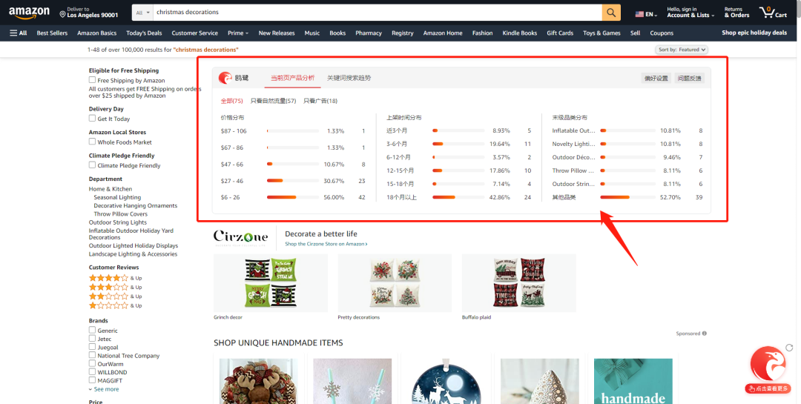Select the 全部(75) filter
Viewport: 801px width, 404px height.
(231, 101)
